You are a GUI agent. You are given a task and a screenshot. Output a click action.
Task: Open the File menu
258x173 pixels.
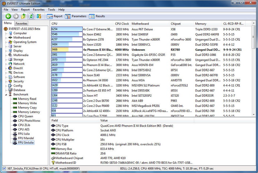click(6, 10)
